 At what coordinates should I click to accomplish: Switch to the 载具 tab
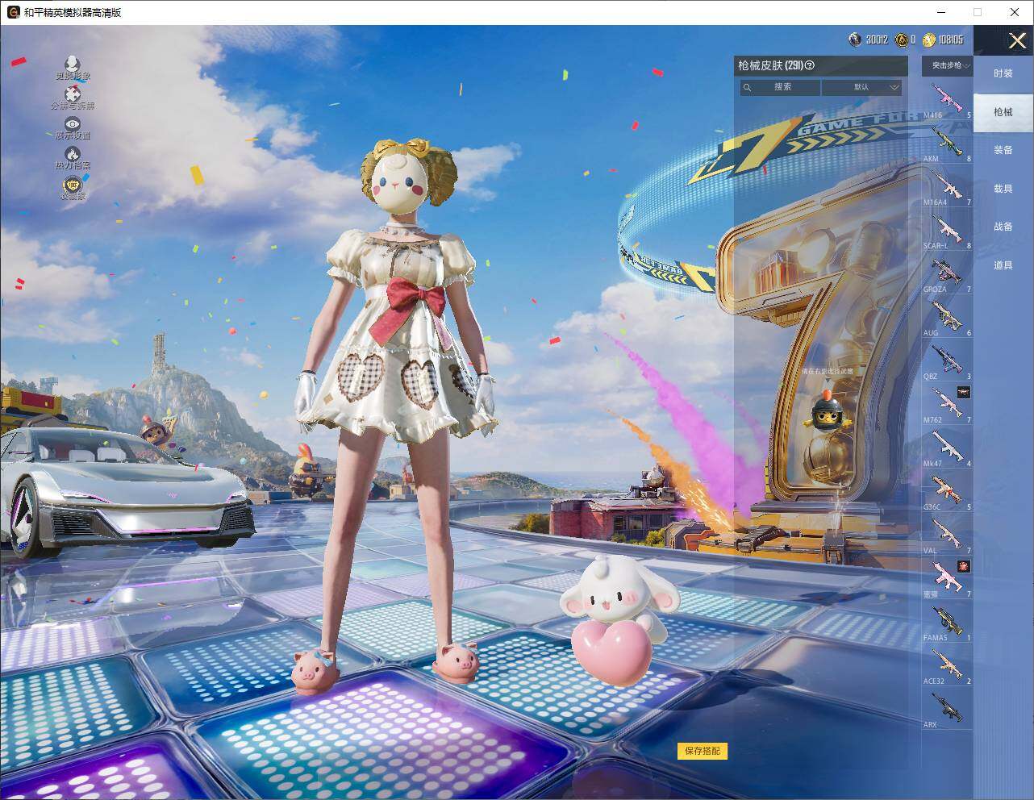[1003, 189]
